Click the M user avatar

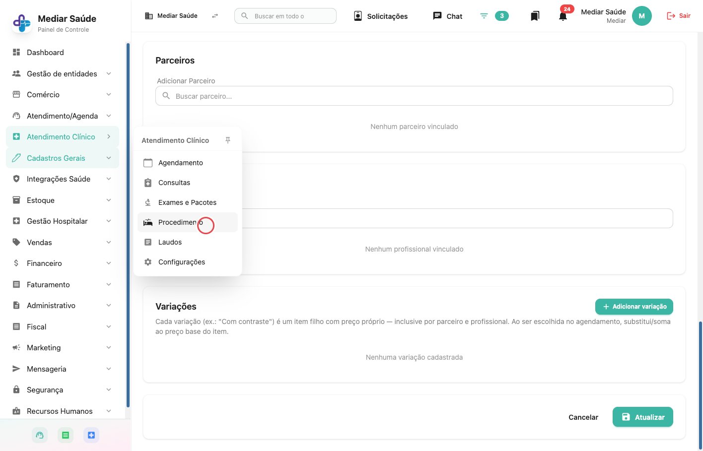coord(641,16)
